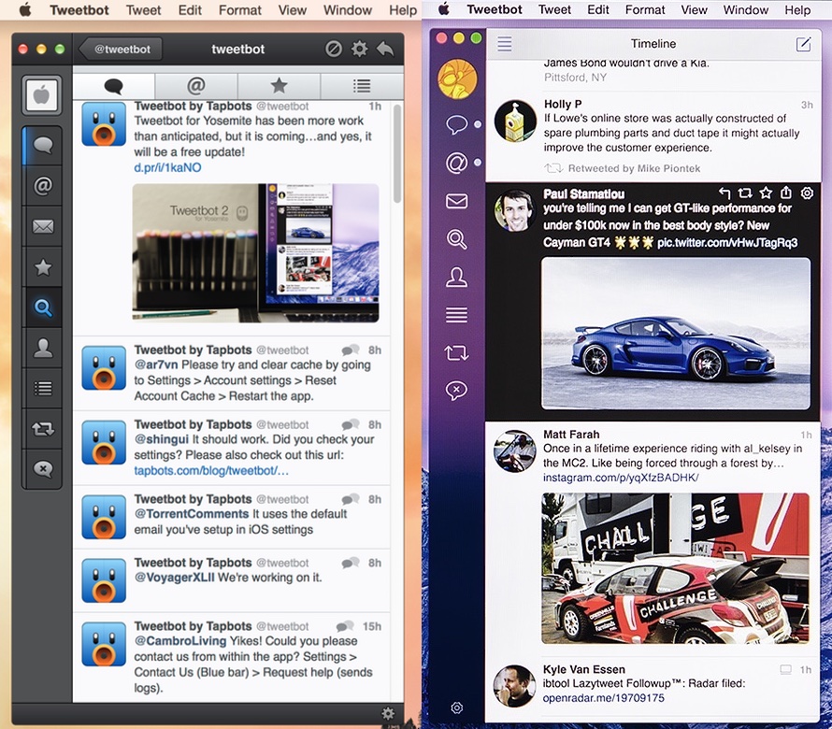Open Lists icon in left dark sidebar
832x729 pixels.
[x=42, y=389]
